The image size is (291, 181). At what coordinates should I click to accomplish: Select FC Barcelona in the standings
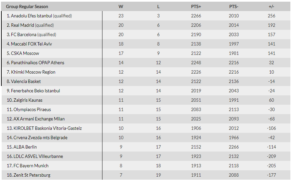pyautogui.click(x=23, y=34)
